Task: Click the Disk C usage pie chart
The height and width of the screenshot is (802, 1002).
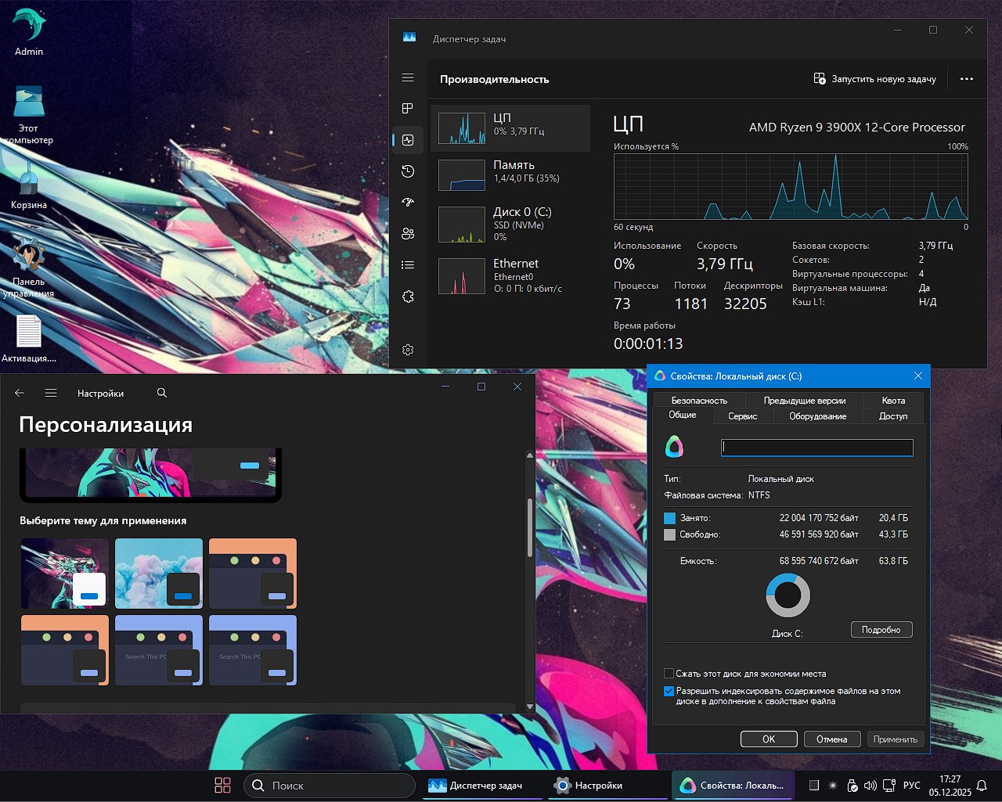Action: tap(788, 595)
